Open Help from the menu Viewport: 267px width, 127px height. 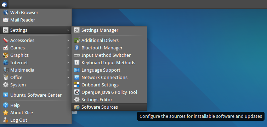coord(36,105)
